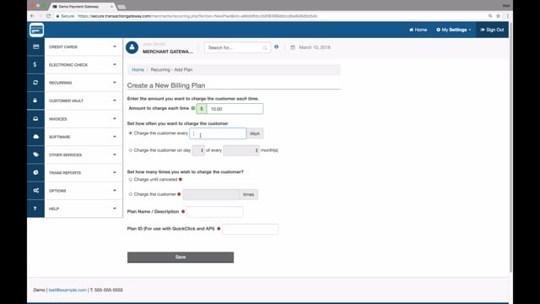Click the Options gears icon
The height and width of the screenshot is (304, 540).
[35, 190]
